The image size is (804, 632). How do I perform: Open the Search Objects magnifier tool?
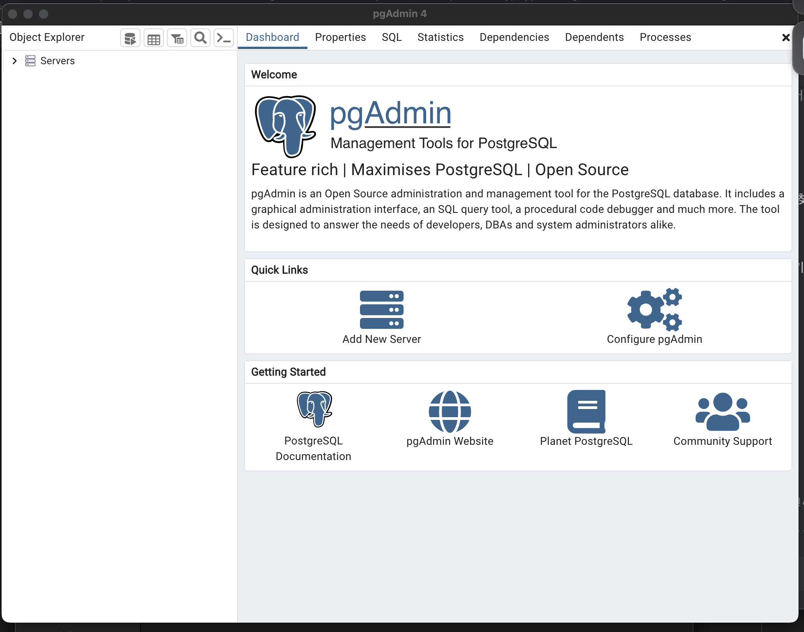(x=200, y=38)
